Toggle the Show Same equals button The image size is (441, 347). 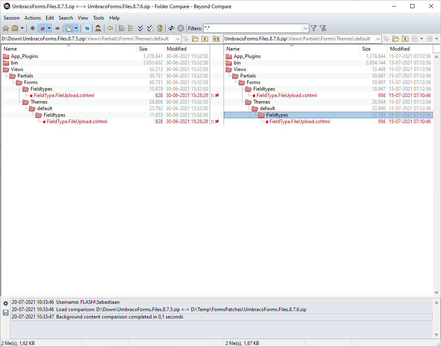[x=57, y=28]
